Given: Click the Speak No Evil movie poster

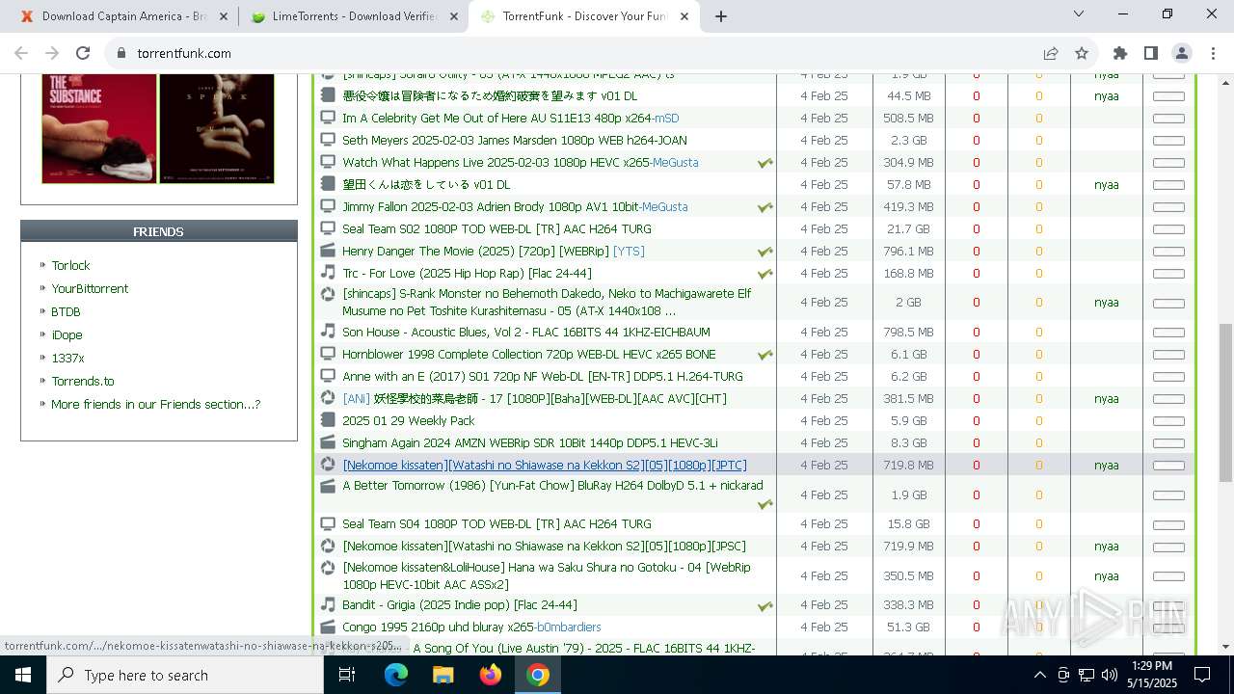Looking at the screenshot, I should point(217,128).
